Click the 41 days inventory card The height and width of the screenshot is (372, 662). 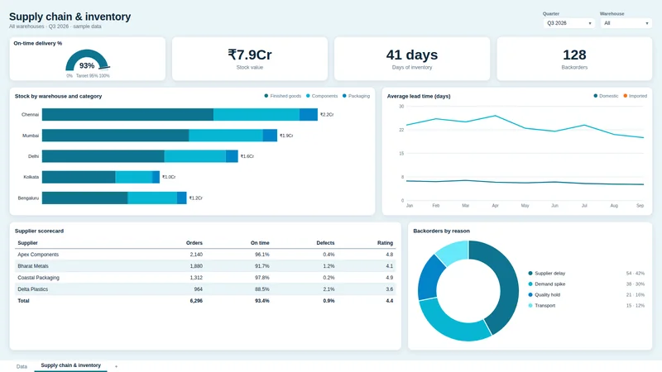[x=412, y=59]
